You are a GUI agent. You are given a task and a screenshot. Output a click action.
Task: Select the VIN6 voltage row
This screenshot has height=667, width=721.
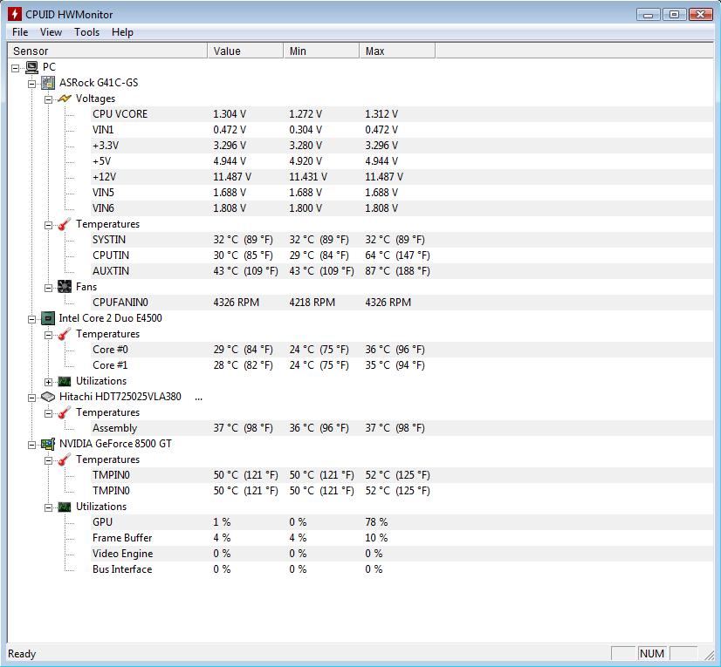pos(402,208)
